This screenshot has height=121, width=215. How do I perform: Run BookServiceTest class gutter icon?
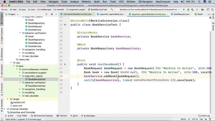65,25
